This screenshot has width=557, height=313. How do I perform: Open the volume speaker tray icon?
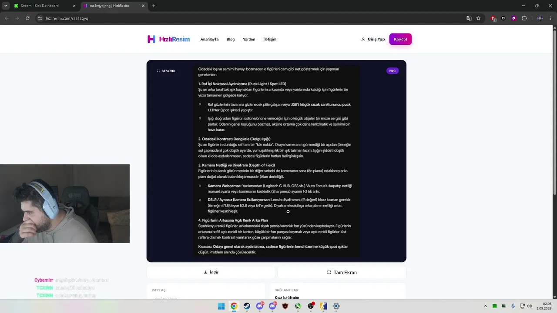530,306
